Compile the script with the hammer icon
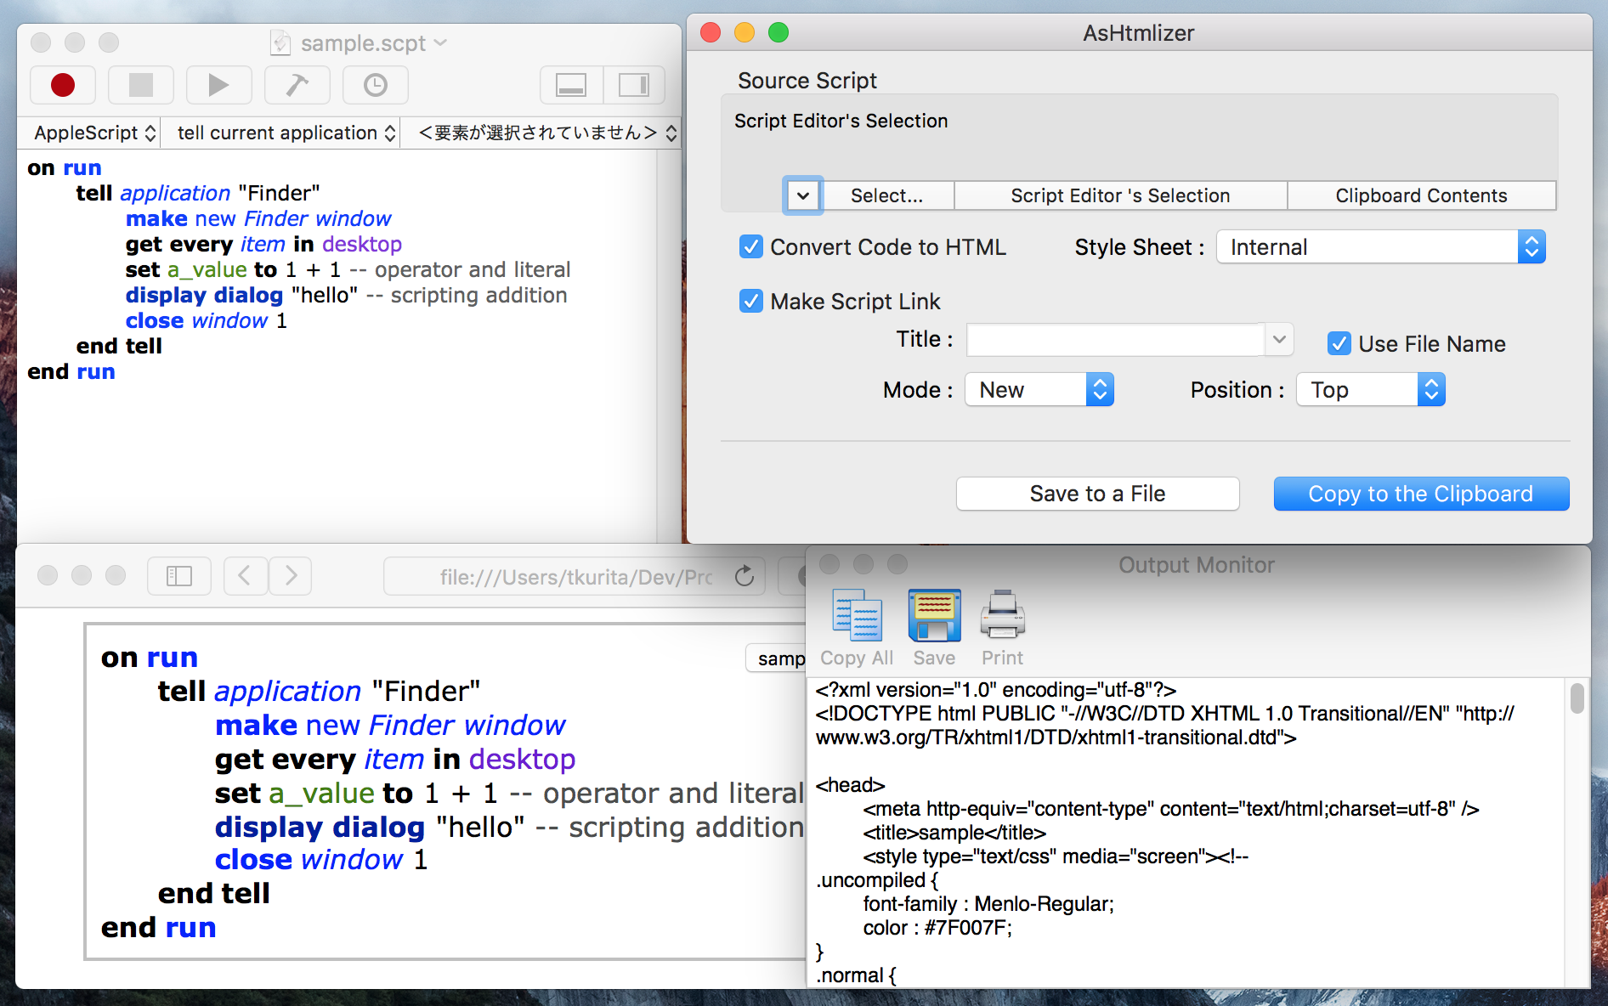 coord(297,85)
